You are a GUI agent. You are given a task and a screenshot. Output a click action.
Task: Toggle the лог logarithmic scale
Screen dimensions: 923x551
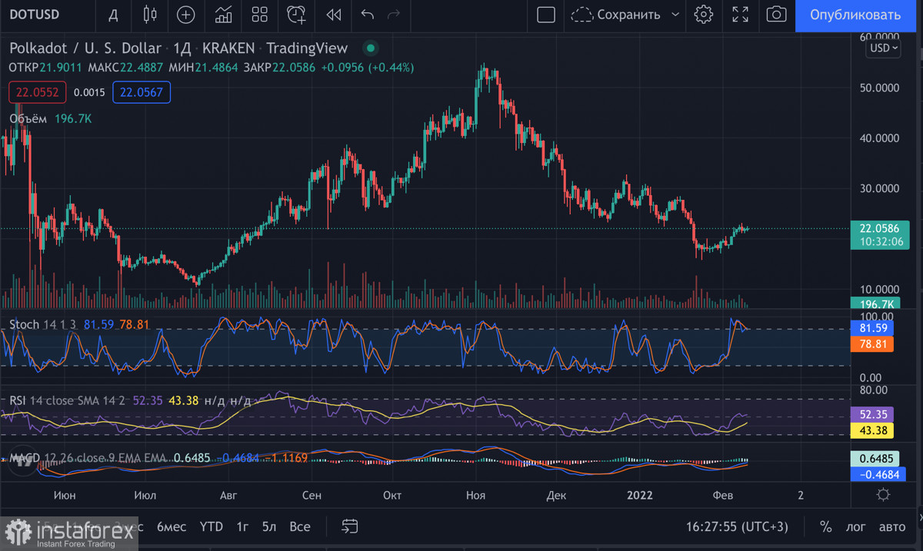[x=855, y=527]
